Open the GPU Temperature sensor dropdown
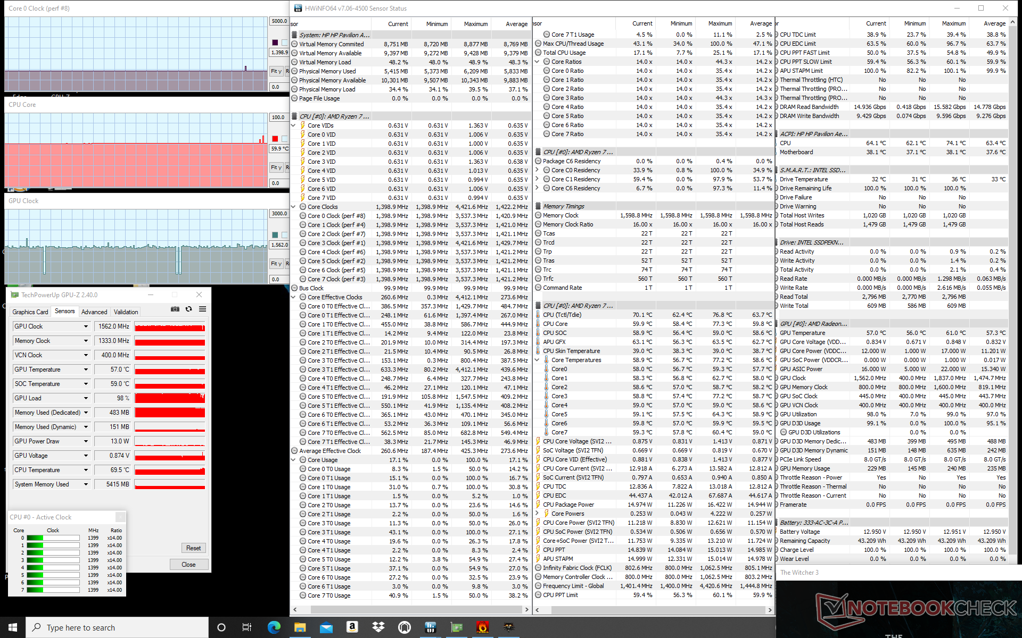Viewport: 1022px width, 638px height. tap(86, 370)
